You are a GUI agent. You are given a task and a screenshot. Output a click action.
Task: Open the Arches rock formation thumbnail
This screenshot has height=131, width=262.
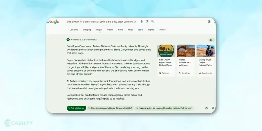click(x=186, y=51)
